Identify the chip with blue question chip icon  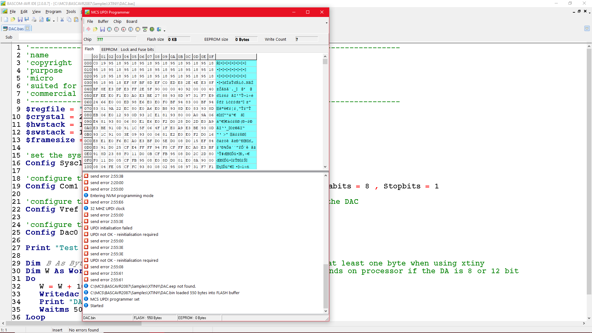click(109, 29)
